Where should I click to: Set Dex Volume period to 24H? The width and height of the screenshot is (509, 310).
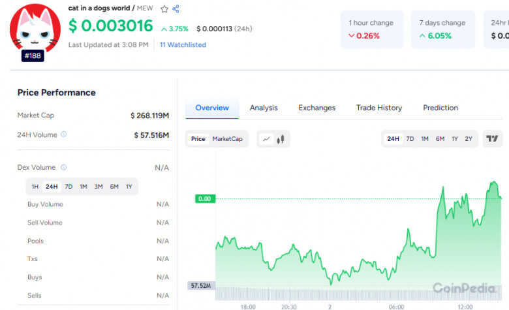tap(52, 187)
